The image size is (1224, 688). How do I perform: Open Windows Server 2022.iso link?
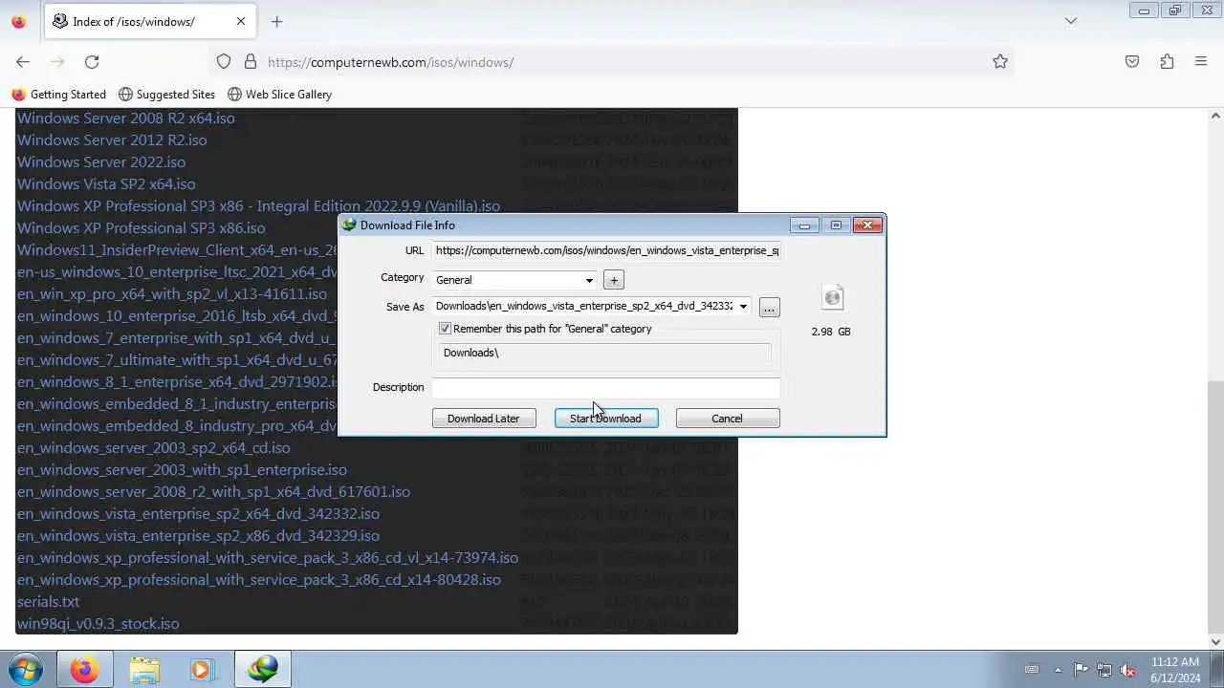point(101,162)
